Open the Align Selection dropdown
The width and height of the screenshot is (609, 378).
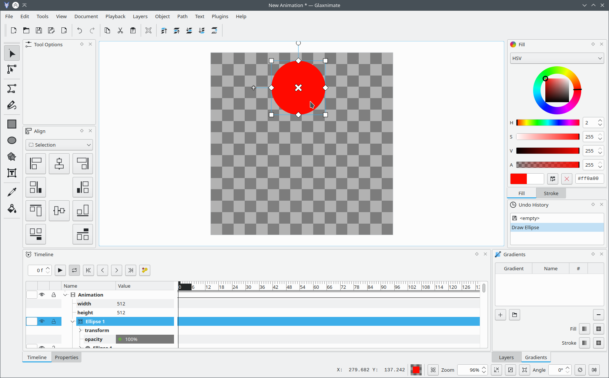59,145
